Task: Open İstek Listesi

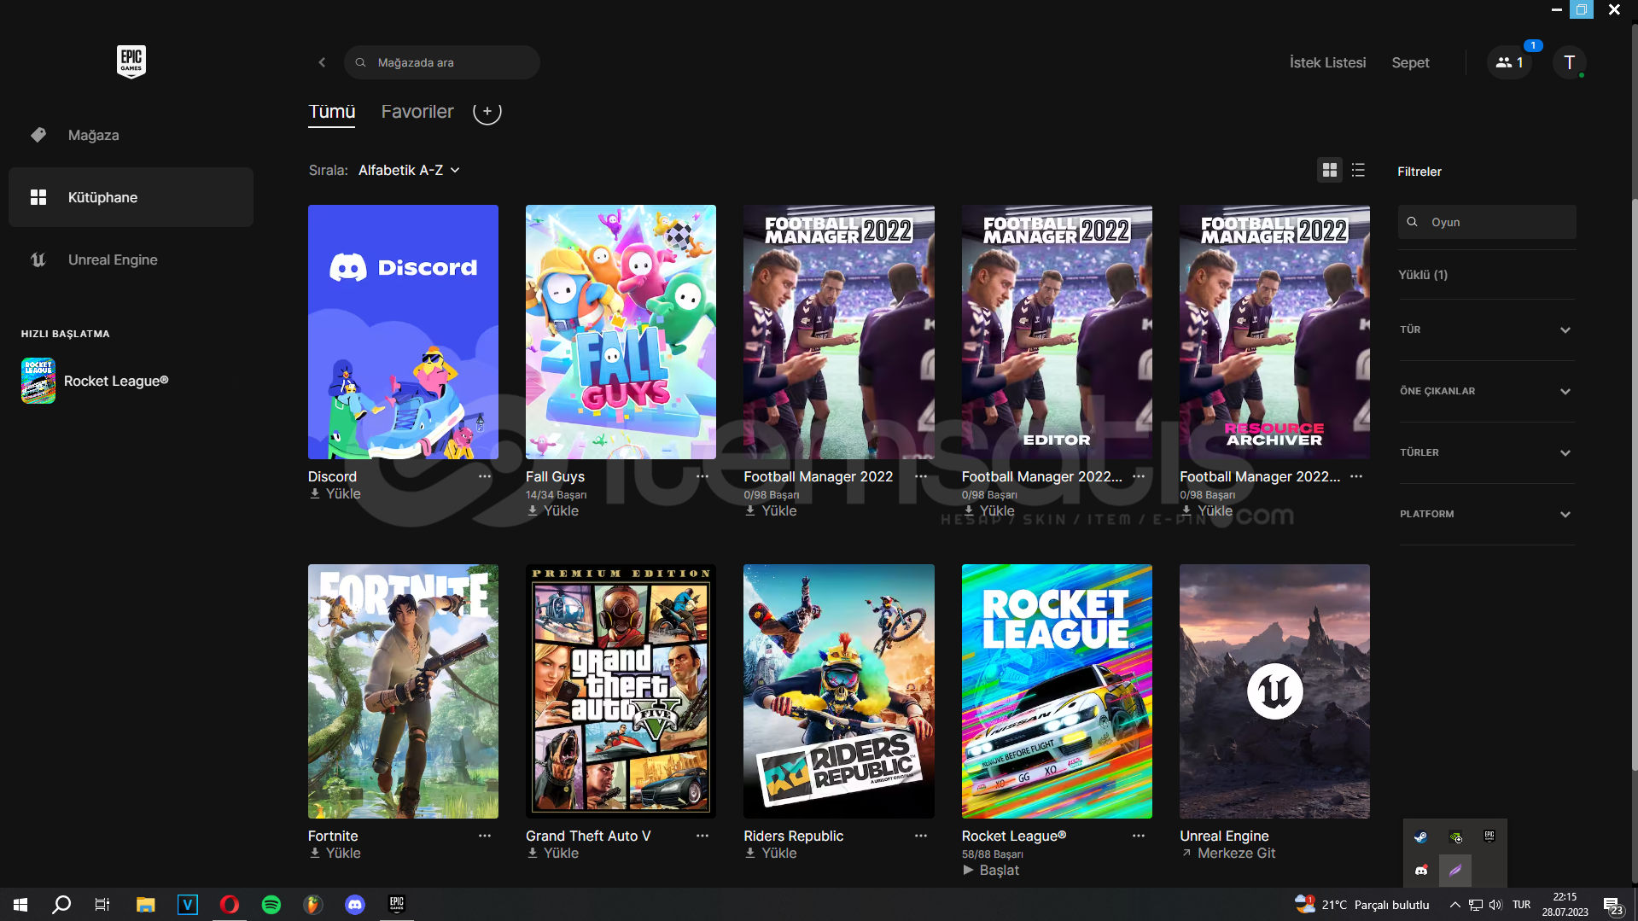Action: (1327, 62)
